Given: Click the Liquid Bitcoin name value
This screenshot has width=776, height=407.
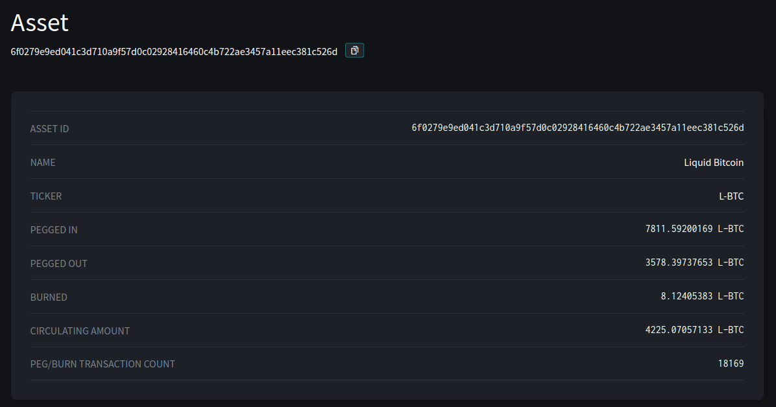Looking at the screenshot, I should click(x=714, y=163).
